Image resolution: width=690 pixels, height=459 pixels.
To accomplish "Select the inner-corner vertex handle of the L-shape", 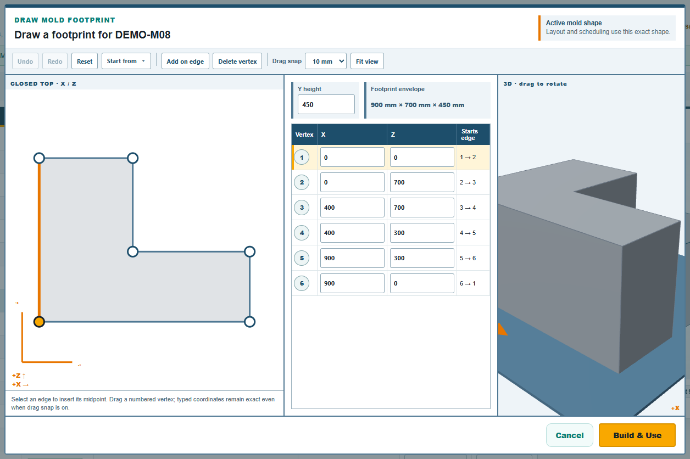I will (x=132, y=251).
